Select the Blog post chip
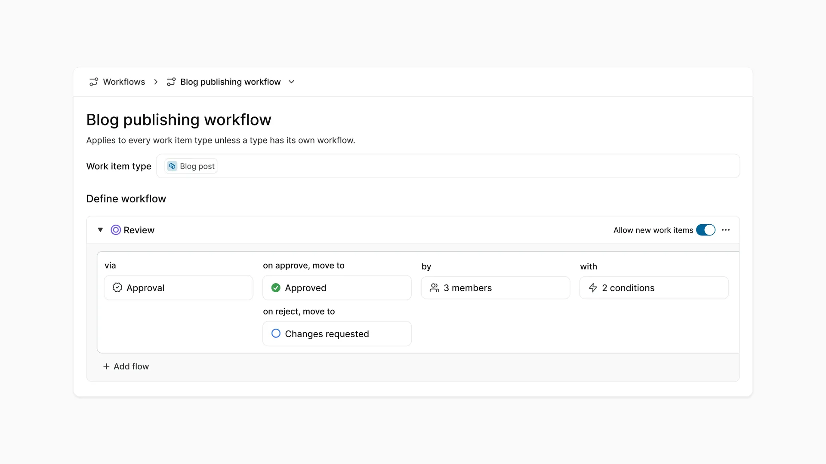The width and height of the screenshot is (826, 464). tap(191, 166)
